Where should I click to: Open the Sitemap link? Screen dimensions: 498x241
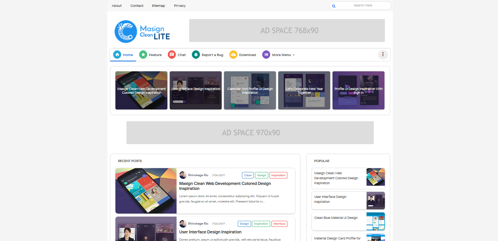(x=158, y=6)
